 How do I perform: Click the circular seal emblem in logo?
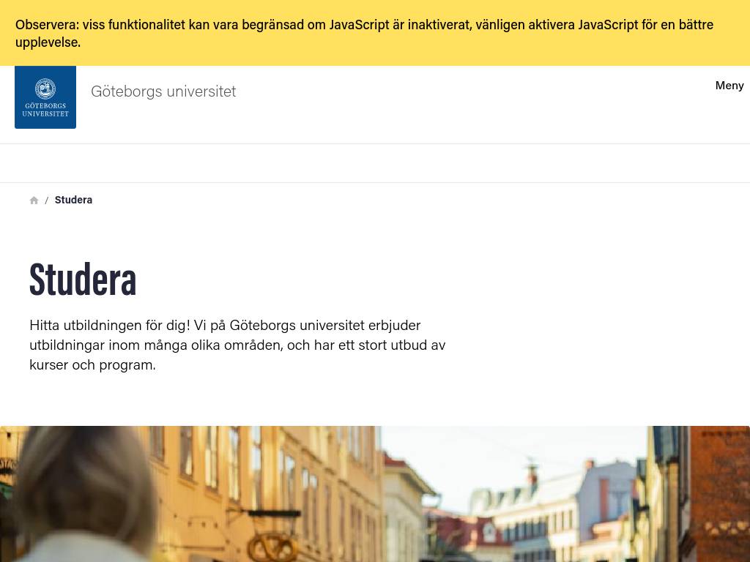click(45, 89)
